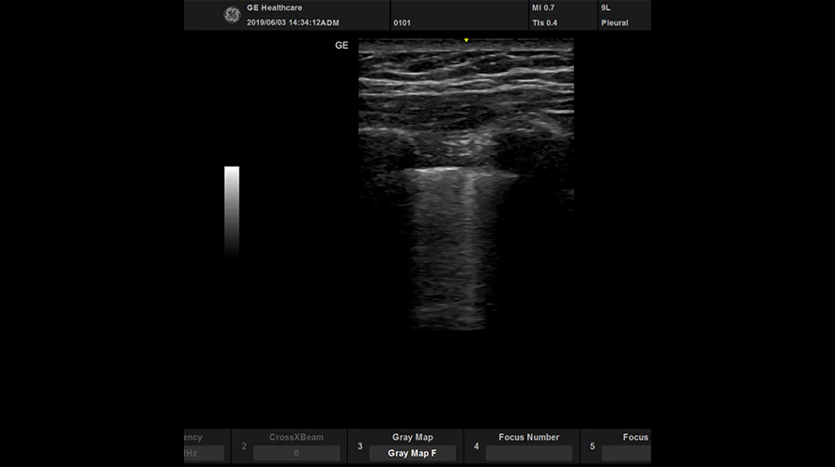Click the GE Healthcare title text
This screenshot has width=835, height=467.
(x=274, y=8)
